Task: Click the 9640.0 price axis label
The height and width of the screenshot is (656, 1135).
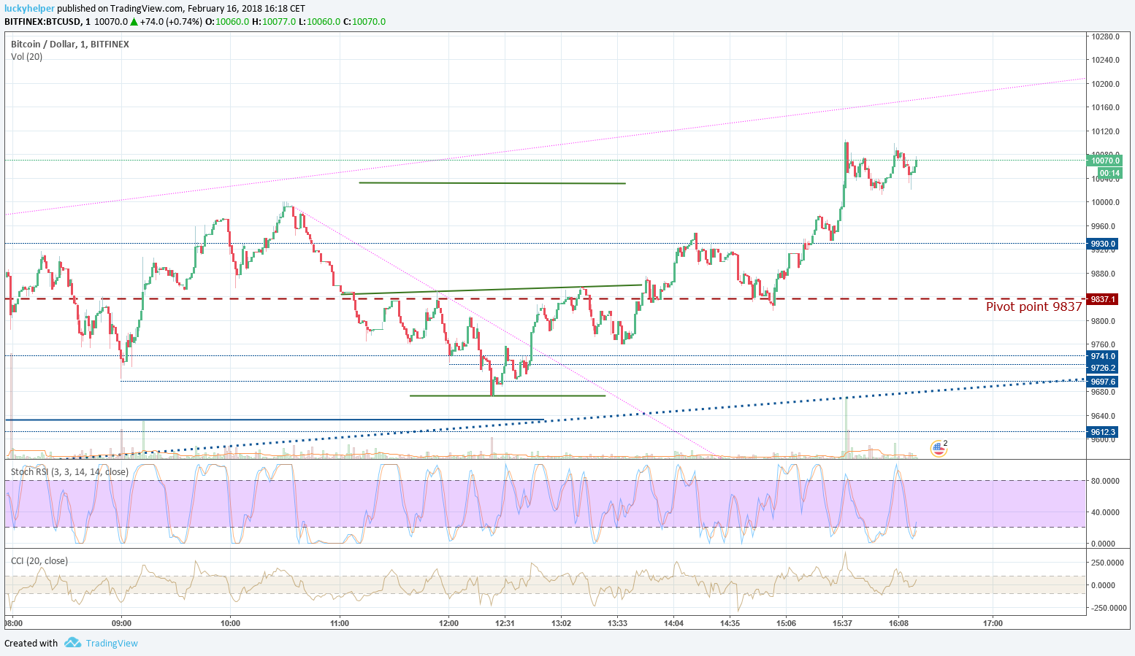Action: (1104, 416)
